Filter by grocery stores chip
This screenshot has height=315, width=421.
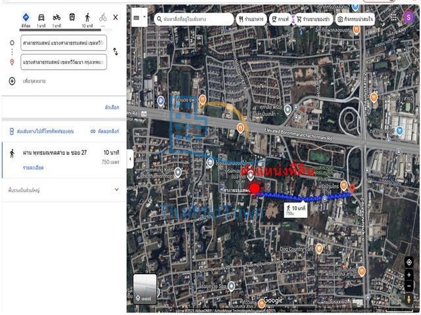pos(313,19)
